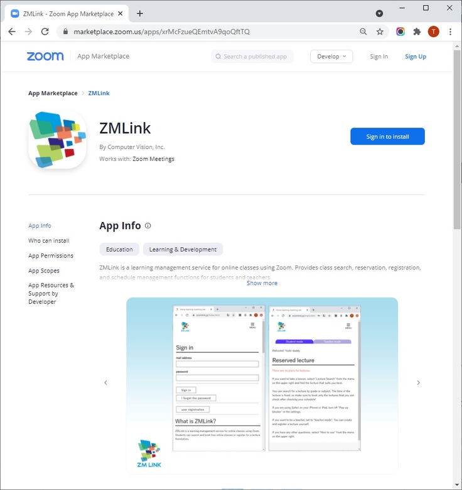Open the Sign Up link
Image resolution: width=462 pixels, height=490 pixels.
[416, 57]
